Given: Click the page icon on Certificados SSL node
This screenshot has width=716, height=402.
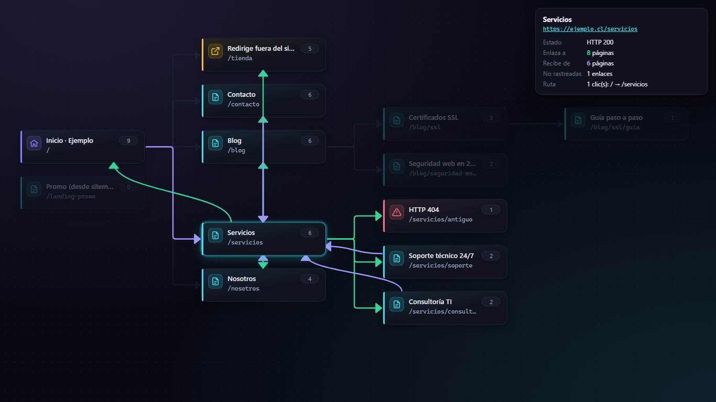Looking at the screenshot, I should click(x=397, y=120).
